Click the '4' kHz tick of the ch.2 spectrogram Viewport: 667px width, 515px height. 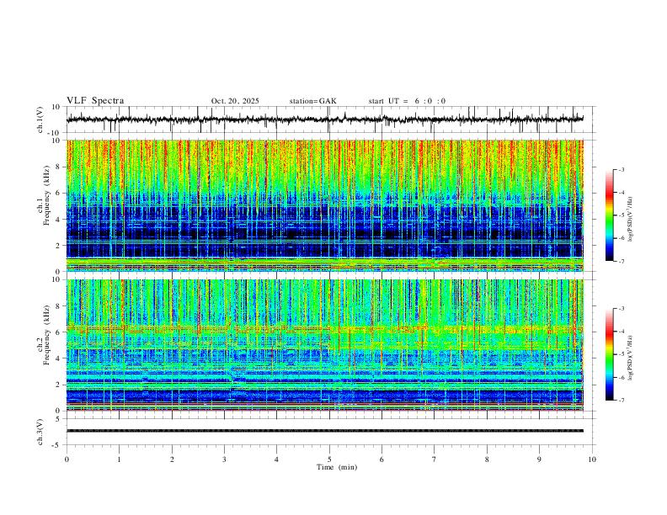click(59, 358)
